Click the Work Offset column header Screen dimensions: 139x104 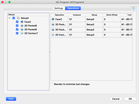(x=112, y=15)
